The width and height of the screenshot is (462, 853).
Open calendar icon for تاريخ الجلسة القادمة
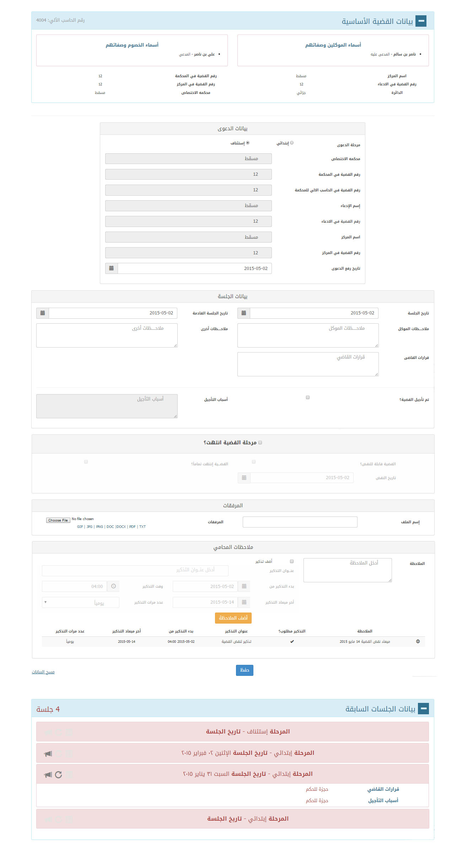[x=43, y=313]
